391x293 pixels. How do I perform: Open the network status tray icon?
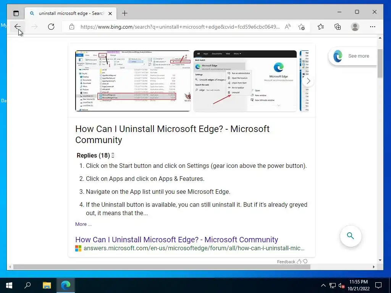333,285
